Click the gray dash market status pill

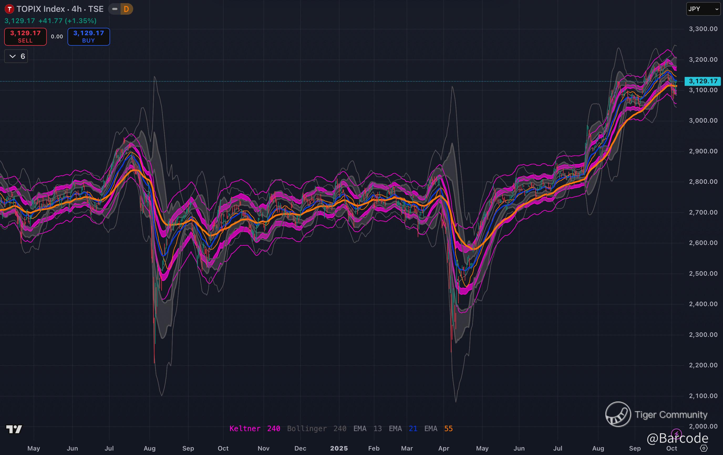(114, 9)
